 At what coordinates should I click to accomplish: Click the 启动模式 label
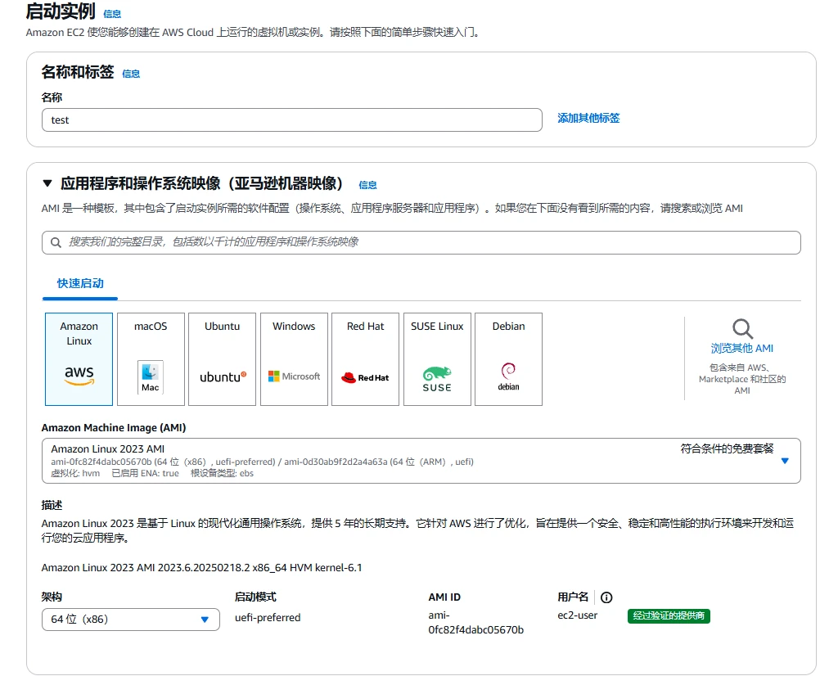click(x=255, y=597)
